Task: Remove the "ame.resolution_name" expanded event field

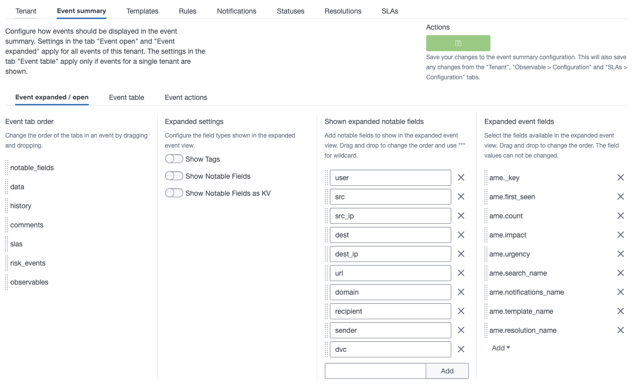Action: (620, 330)
